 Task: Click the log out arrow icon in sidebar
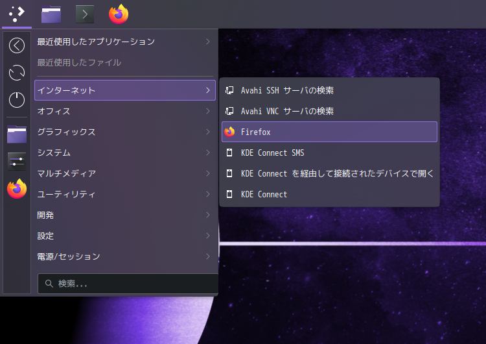click(17, 45)
